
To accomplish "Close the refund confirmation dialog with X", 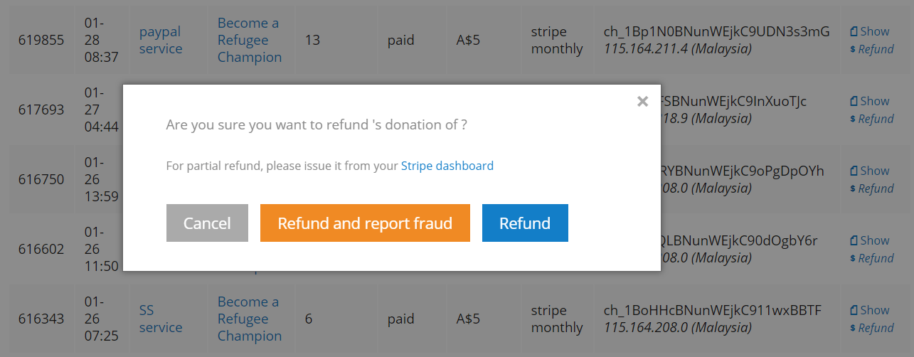I will click(x=642, y=102).
